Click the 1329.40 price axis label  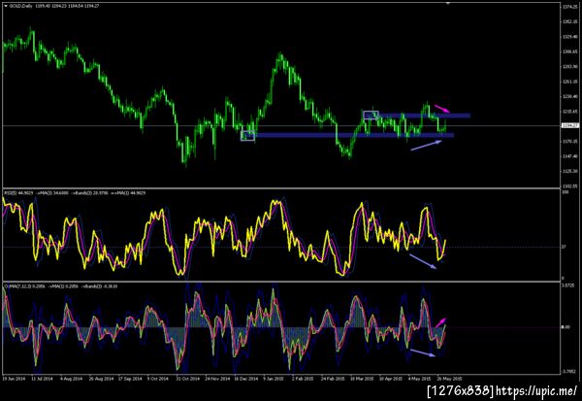click(570, 37)
